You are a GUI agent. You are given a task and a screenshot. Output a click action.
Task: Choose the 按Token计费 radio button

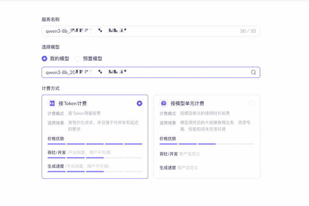[140, 103]
